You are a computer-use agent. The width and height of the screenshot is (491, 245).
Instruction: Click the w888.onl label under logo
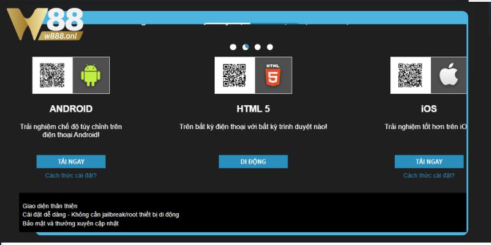coord(61,36)
